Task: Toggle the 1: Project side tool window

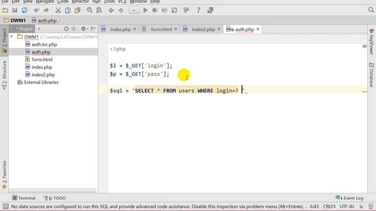Action: (4, 40)
